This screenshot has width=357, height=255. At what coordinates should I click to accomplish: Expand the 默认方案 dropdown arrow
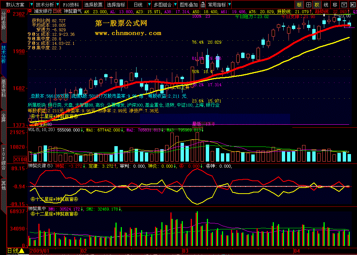click(x=32, y=5)
